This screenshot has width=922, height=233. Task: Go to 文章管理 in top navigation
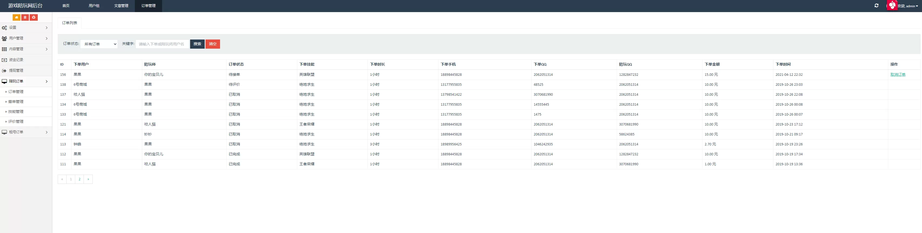coord(121,6)
